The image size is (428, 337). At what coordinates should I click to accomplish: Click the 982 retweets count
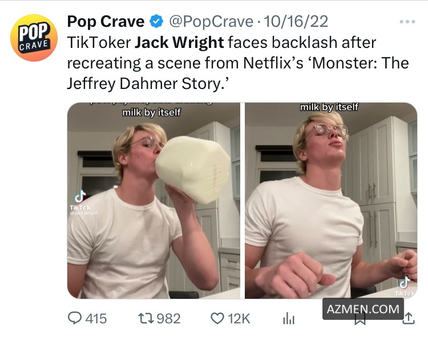168,319
